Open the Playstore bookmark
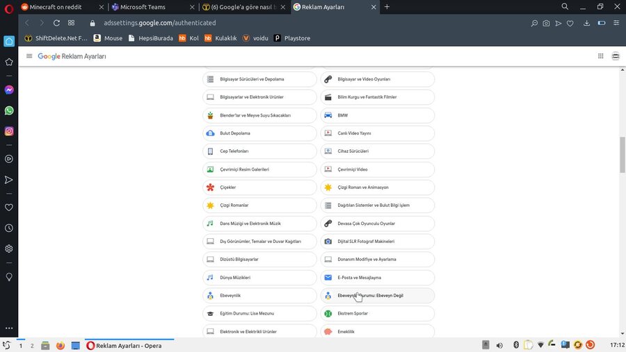The width and height of the screenshot is (626, 352). click(292, 38)
